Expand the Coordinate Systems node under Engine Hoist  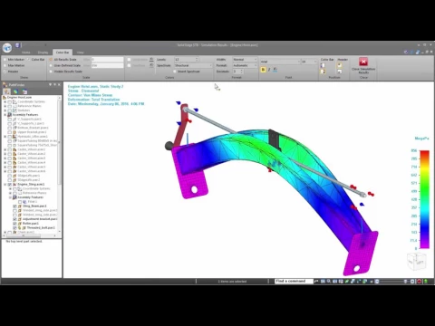pos(5,102)
